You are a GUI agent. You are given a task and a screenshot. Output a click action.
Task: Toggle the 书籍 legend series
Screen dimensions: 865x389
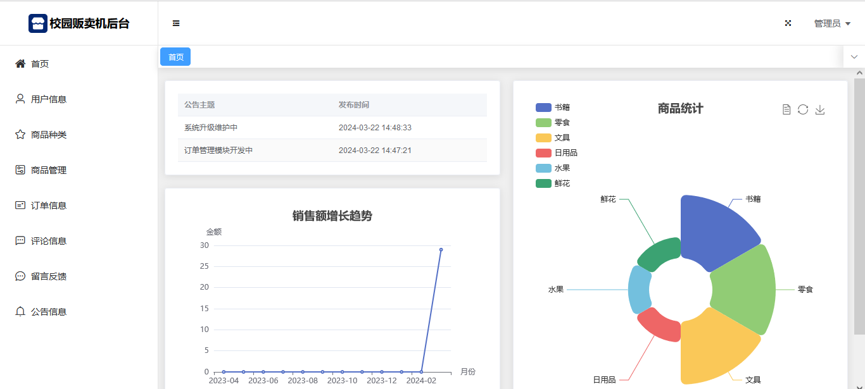pyautogui.click(x=553, y=108)
